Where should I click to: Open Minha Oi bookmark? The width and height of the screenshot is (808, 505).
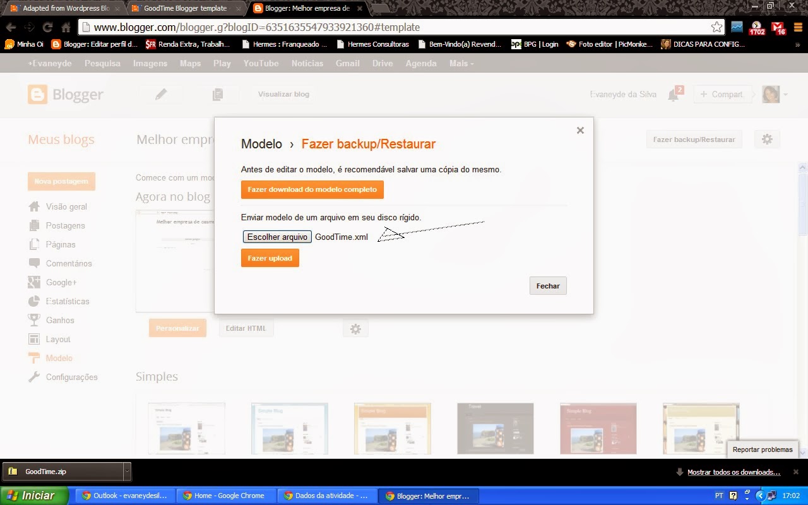coord(25,44)
